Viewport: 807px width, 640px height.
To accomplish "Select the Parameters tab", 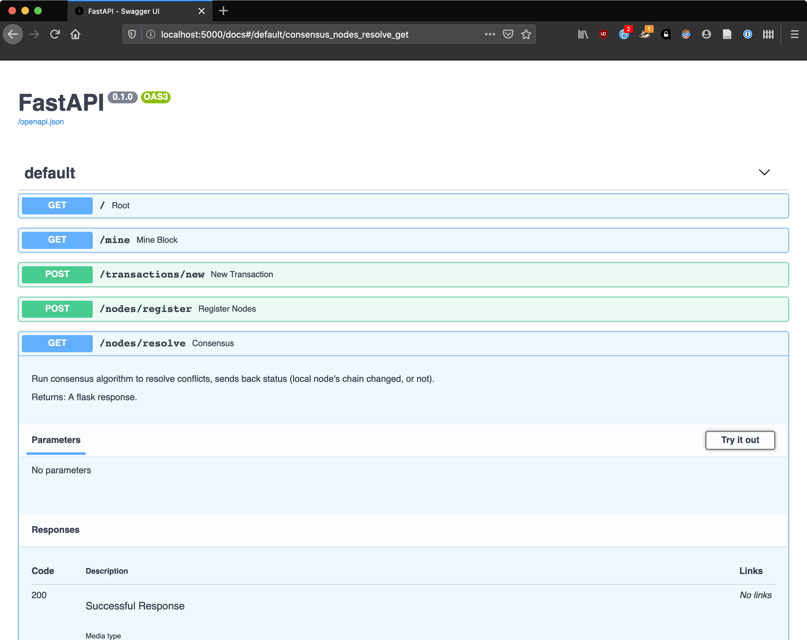I will pyautogui.click(x=56, y=440).
